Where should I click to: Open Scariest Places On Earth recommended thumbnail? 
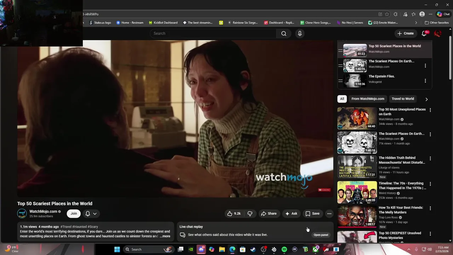(x=357, y=142)
